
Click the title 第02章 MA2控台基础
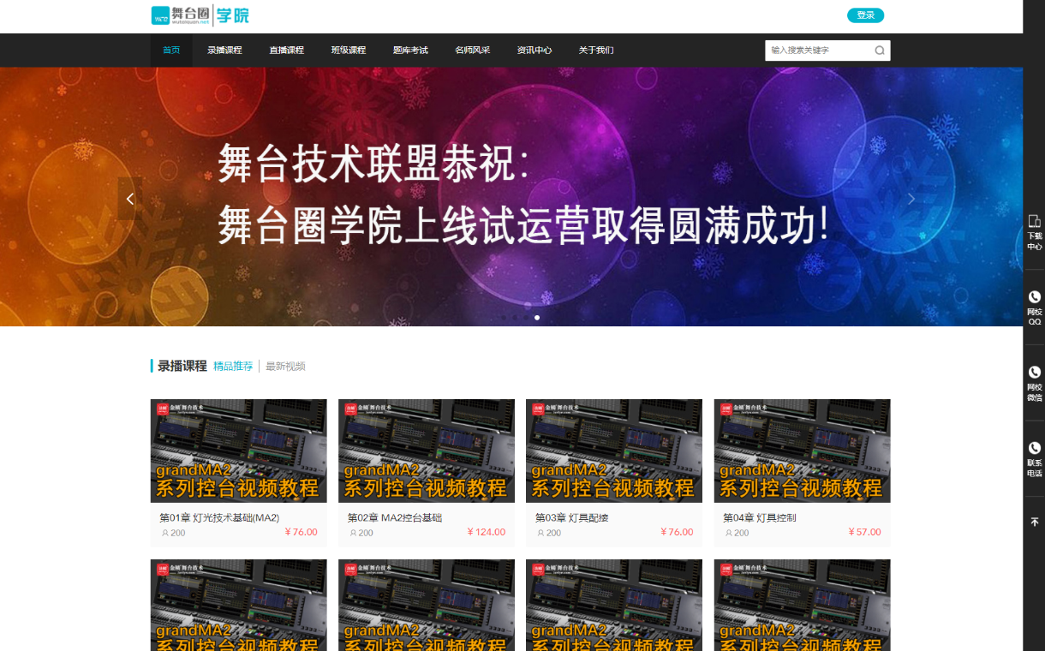coord(395,518)
